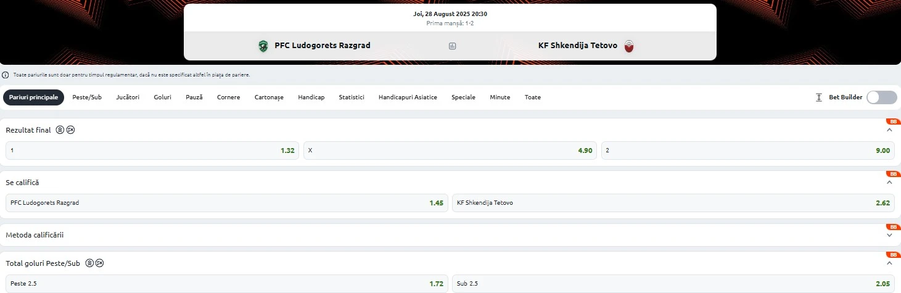Select Peste 2.5 at odds 1.72
901x293 pixels.
pyautogui.click(x=227, y=284)
